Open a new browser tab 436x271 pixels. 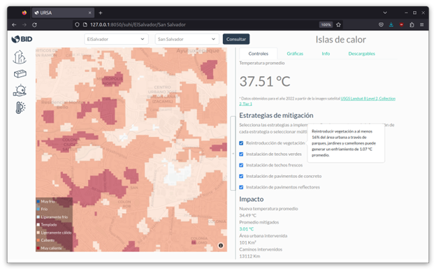[x=101, y=13]
